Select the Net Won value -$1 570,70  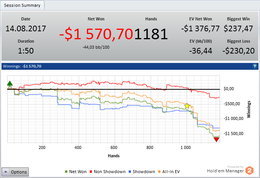tap(96, 34)
